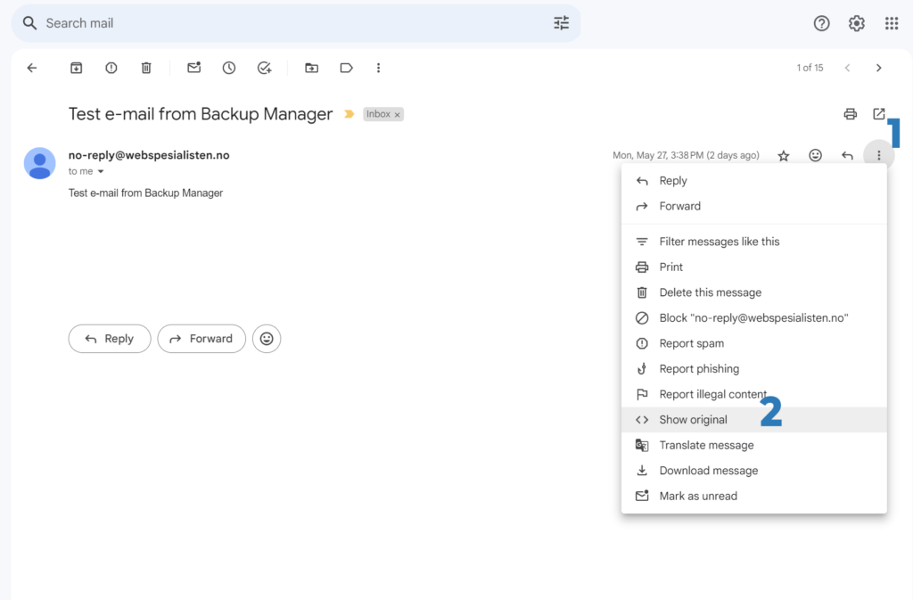Snooze the email with clock icon
This screenshot has height=600, width=913.
pos(229,68)
